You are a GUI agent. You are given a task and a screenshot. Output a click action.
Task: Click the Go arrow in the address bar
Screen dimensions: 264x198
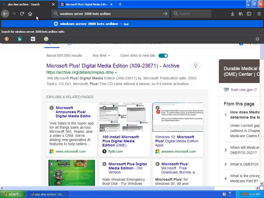165,14
